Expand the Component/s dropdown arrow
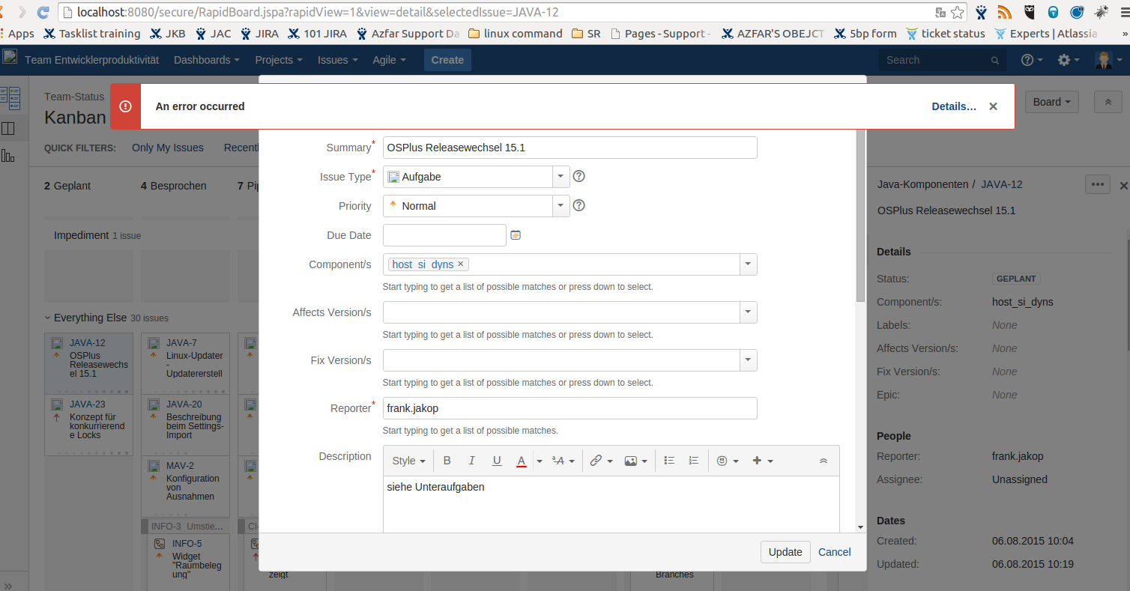The height and width of the screenshot is (591, 1130). 749,264
